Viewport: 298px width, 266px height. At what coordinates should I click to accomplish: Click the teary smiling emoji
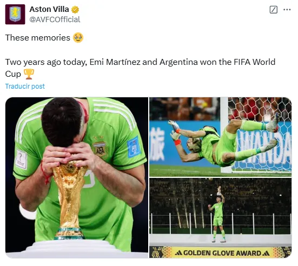click(x=78, y=38)
